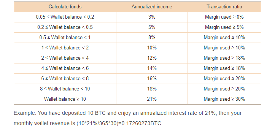
Task: Click the 8% annualized income value
Action: pos(152,38)
